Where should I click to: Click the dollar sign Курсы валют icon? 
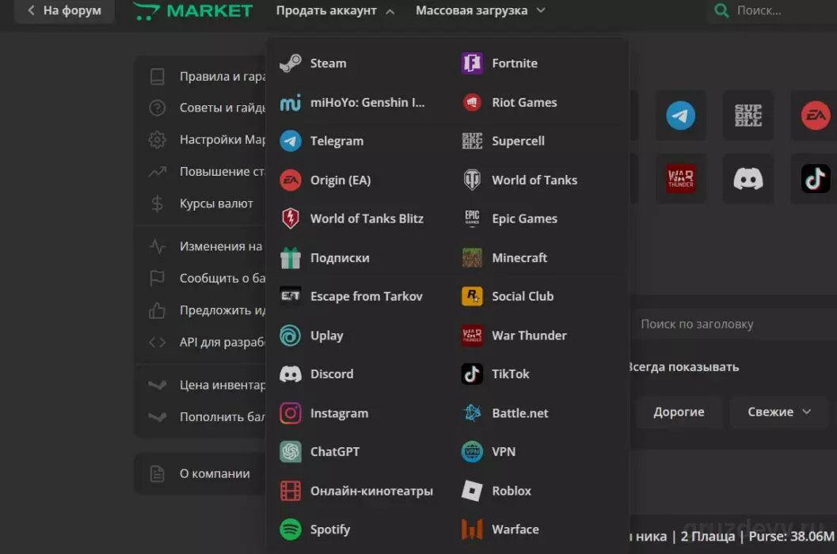point(157,204)
